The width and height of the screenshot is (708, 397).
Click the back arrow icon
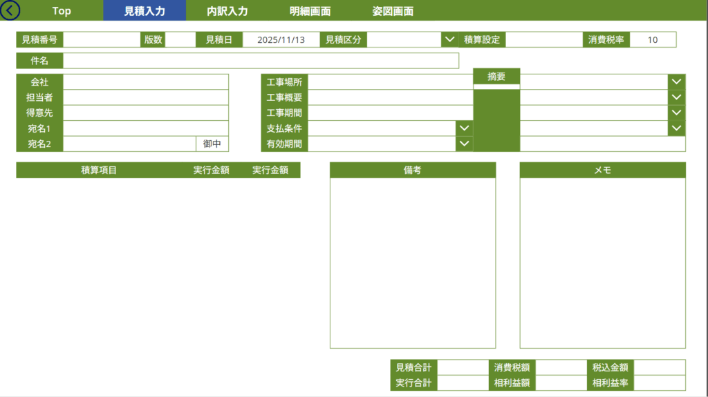(11, 10)
